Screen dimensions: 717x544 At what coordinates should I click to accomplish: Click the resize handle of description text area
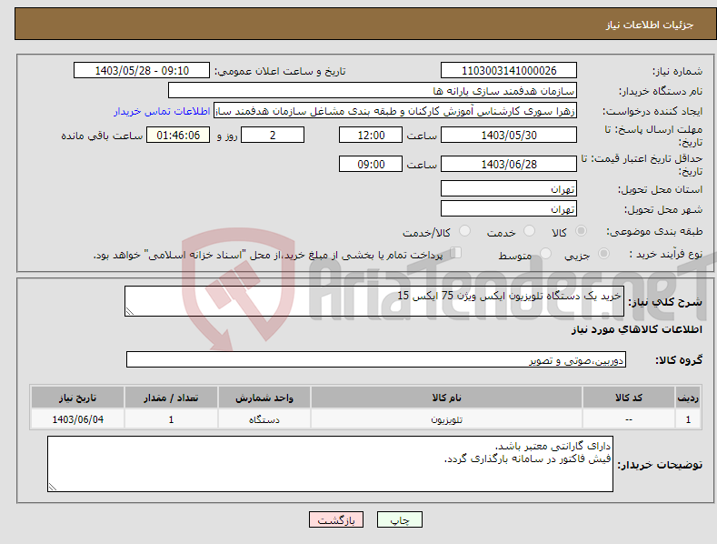pyautogui.click(x=130, y=311)
